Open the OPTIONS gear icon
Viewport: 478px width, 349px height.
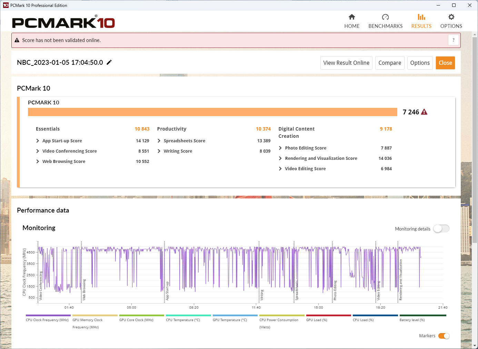tap(451, 17)
